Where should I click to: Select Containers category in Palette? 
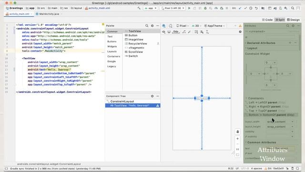[x=113, y=56]
